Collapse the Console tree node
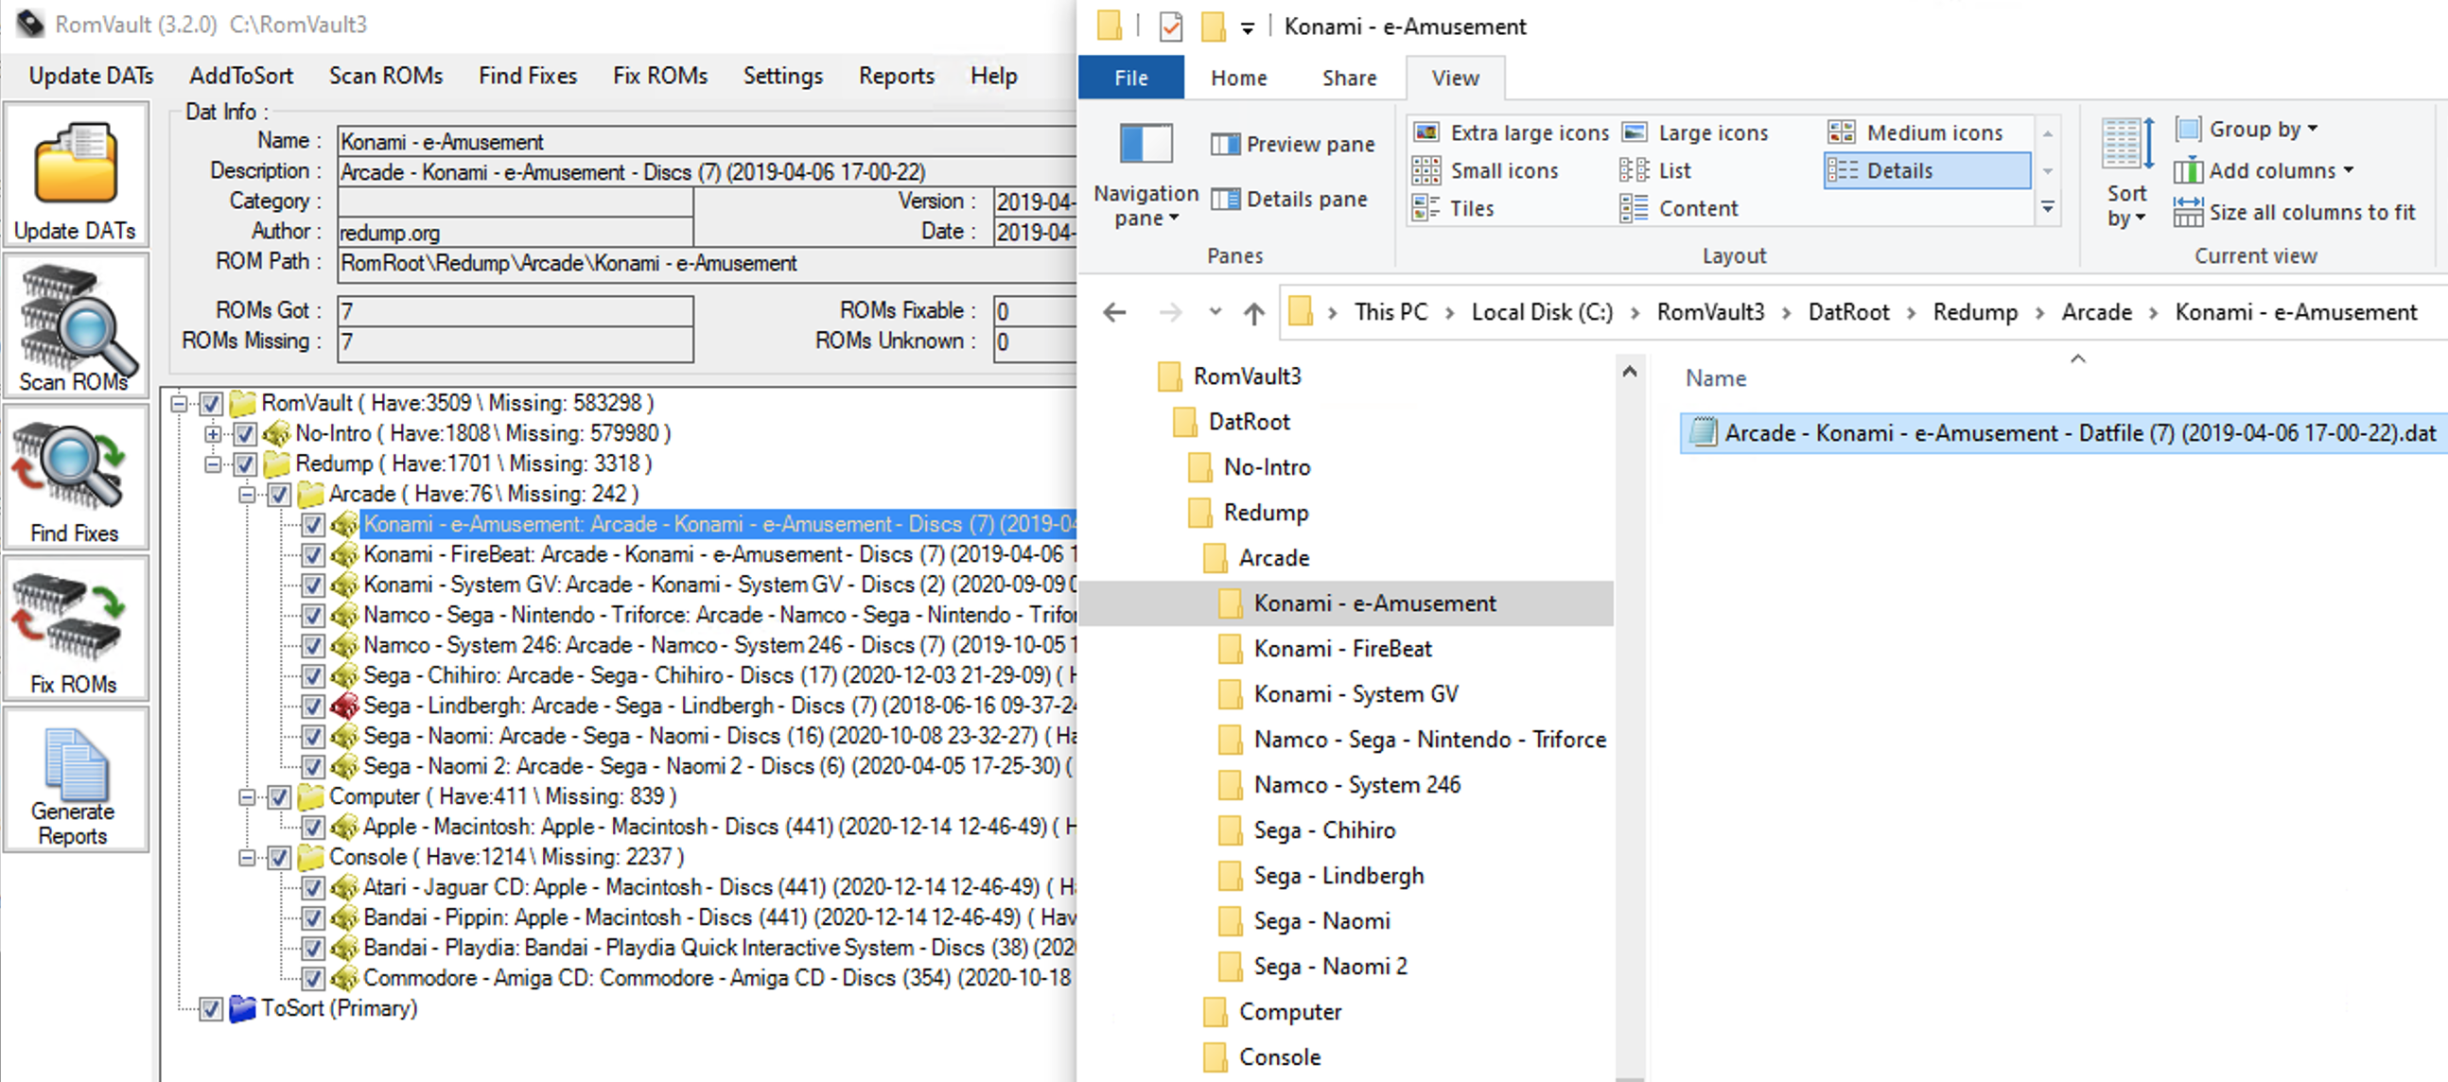 point(247,858)
